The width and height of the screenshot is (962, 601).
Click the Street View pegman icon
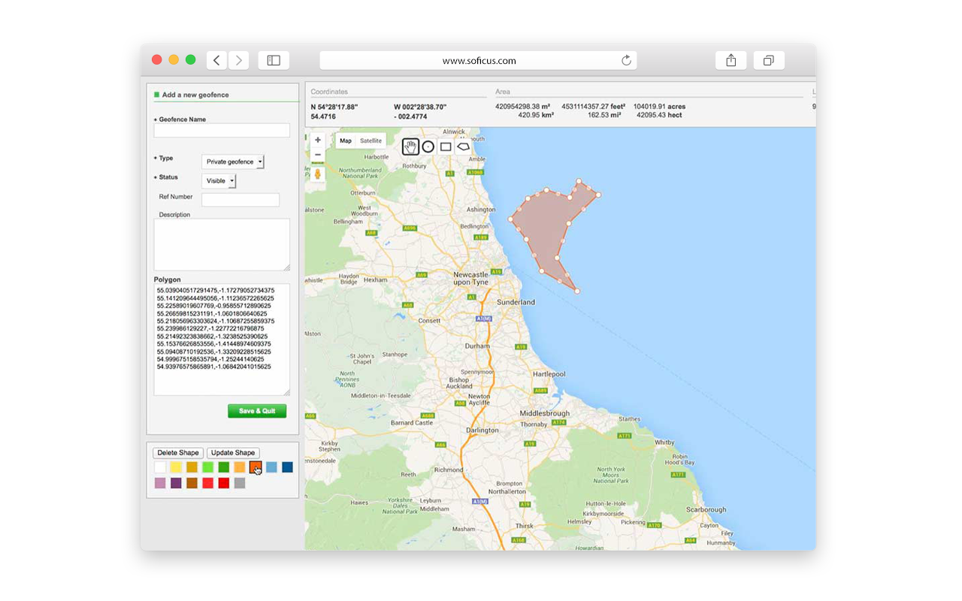[x=318, y=174]
